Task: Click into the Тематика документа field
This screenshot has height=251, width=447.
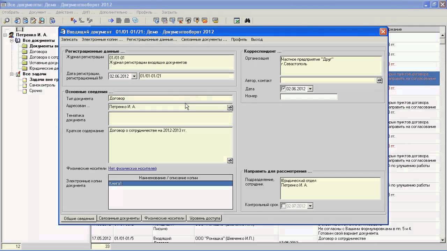Action: [170, 119]
